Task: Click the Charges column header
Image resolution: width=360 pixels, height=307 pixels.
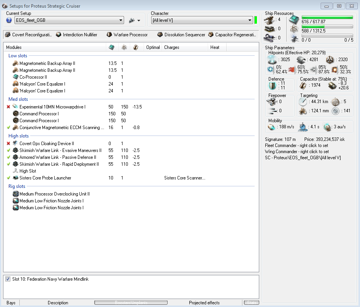Action: click(185, 47)
